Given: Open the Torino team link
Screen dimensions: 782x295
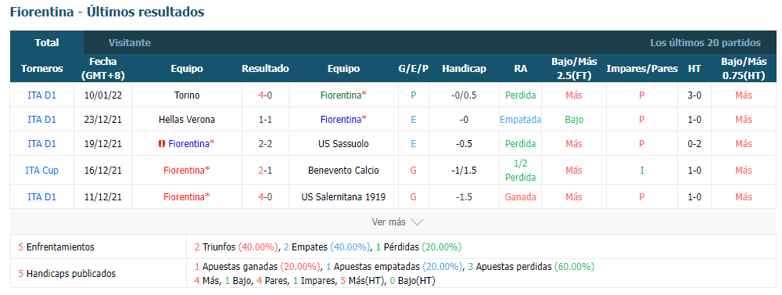Looking at the screenshot, I should (187, 95).
